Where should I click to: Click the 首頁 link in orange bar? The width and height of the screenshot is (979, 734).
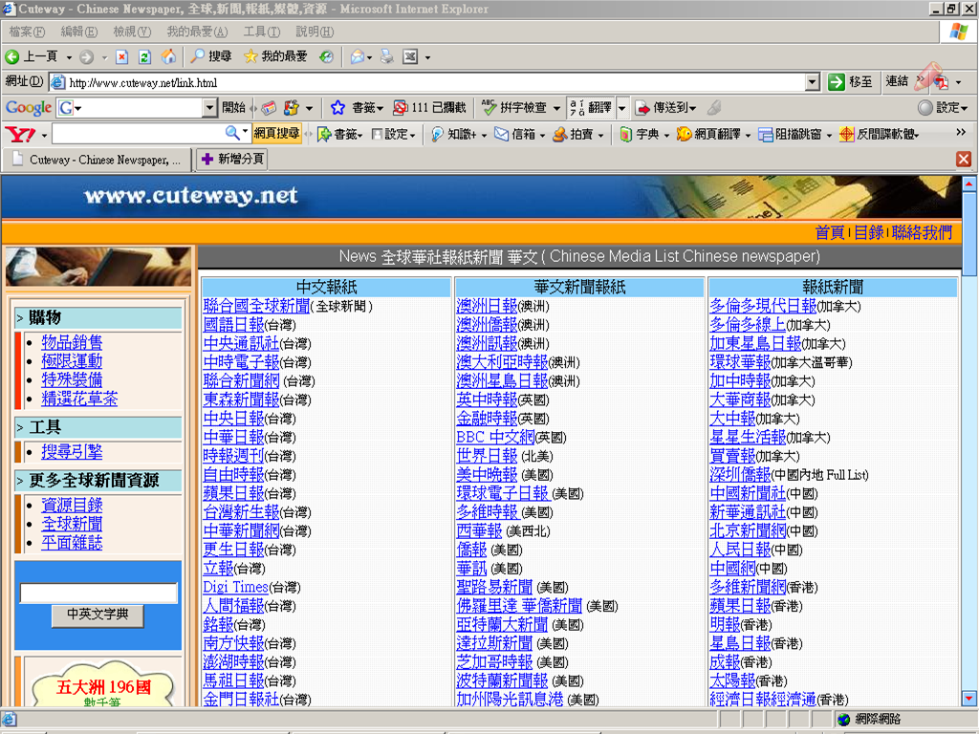(830, 233)
